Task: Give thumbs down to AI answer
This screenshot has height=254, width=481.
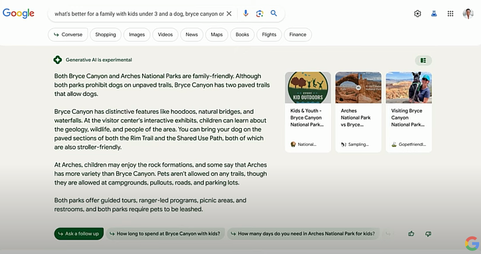Action: click(x=428, y=233)
